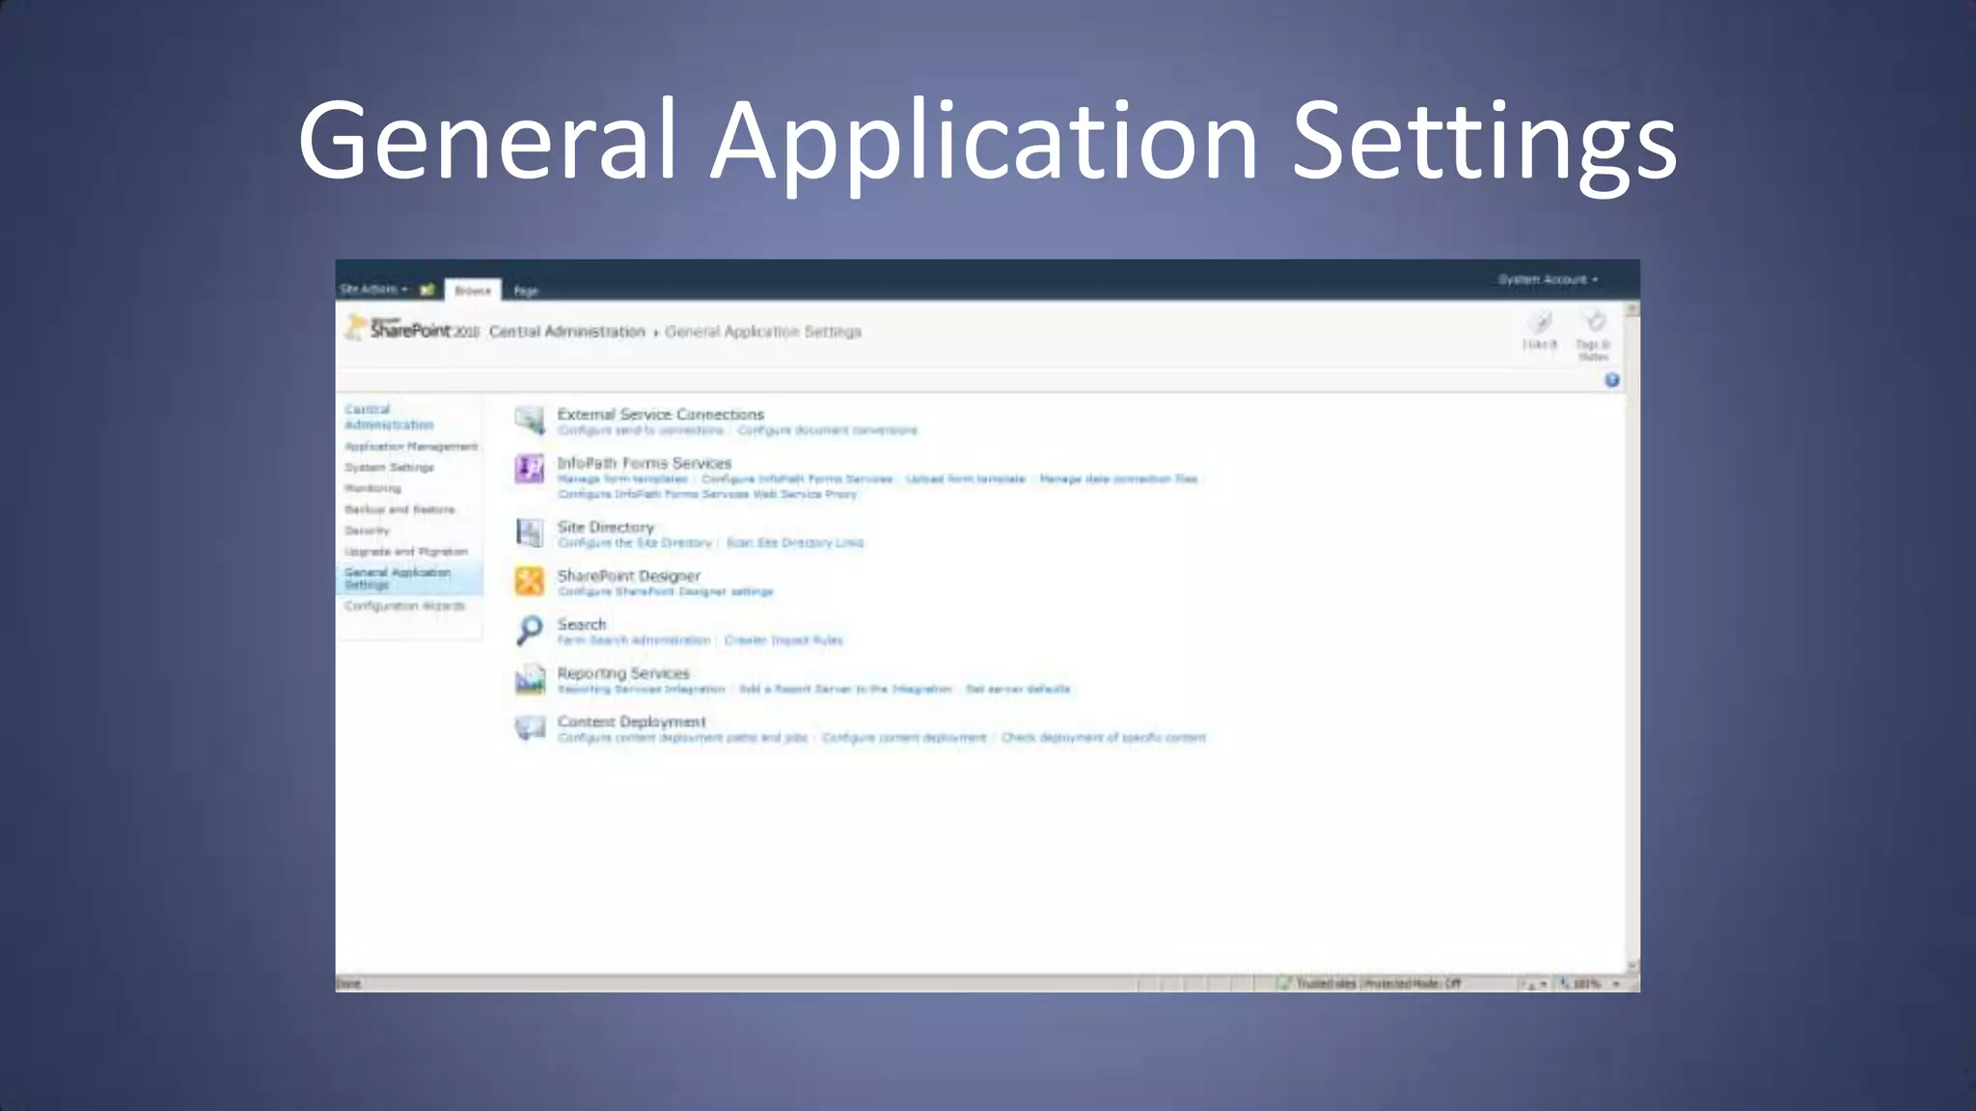Open System Settings in left navigation
1976x1111 pixels.
pyautogui.click(x=389, y=468)
